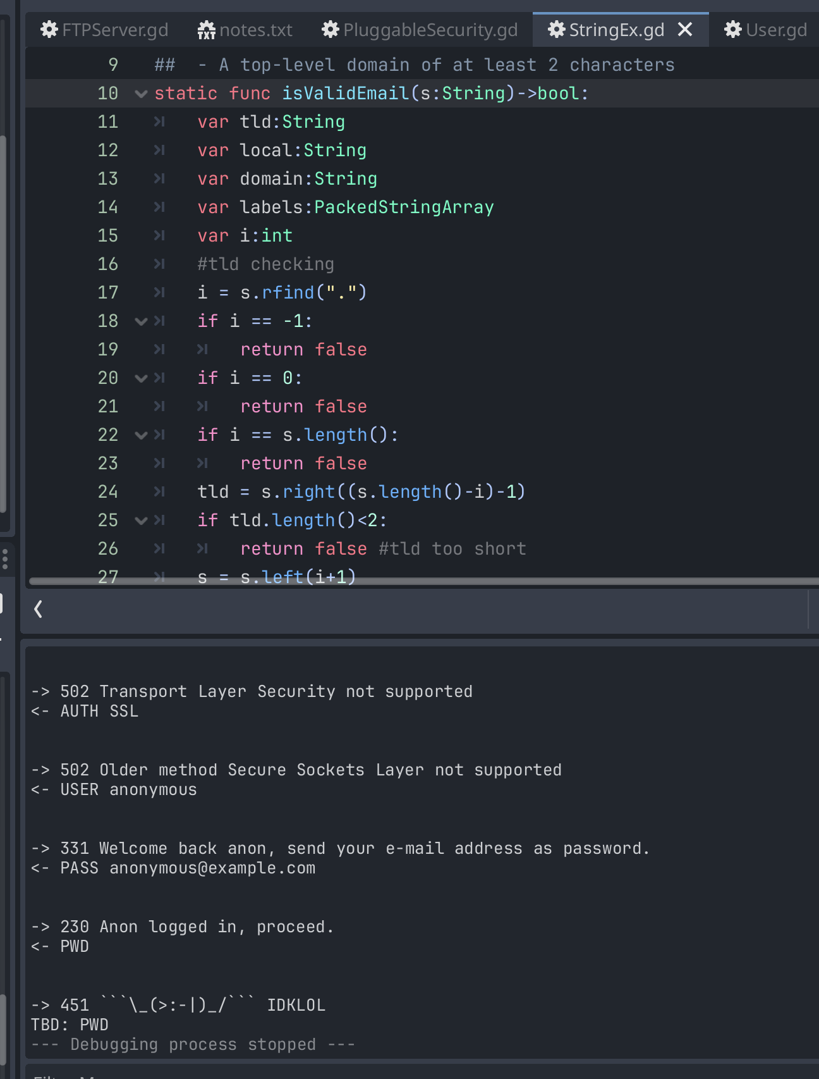Fold the 'if i == 0' block
Viewport: 819px width, 1079px height.
click(x=141, y=379)
